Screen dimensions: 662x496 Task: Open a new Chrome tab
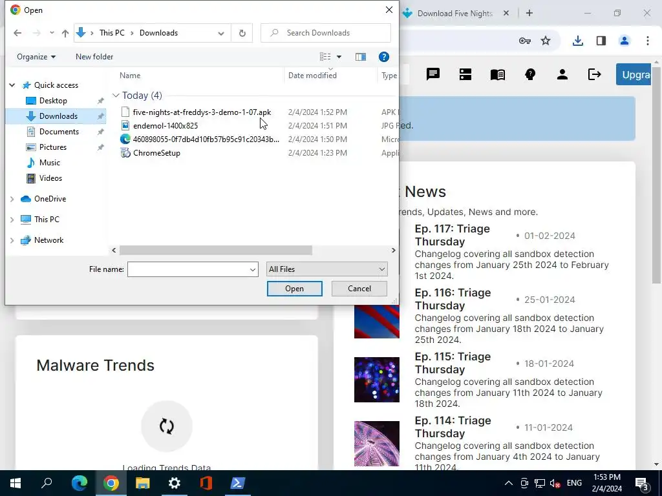529,13
